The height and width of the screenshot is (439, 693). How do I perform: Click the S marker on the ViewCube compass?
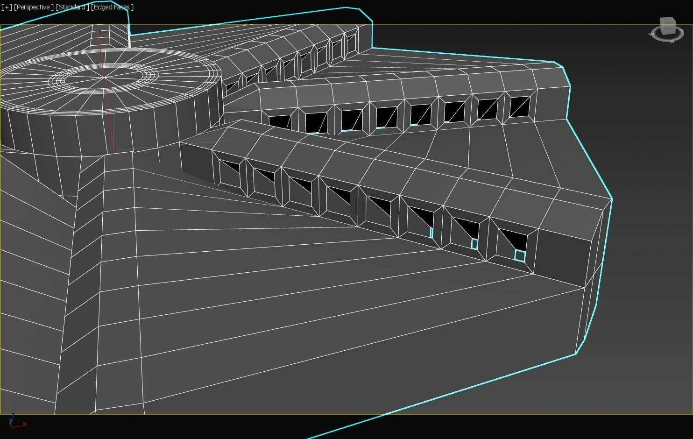click(672, 41)
